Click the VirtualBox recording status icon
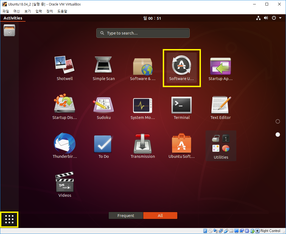The height and width of the screenshot is (234, 286). point(242,231)
